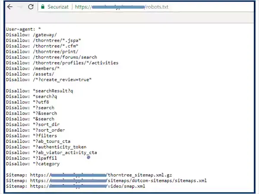
Task: Click the 'User-agent: *' line
Action: 23,29
